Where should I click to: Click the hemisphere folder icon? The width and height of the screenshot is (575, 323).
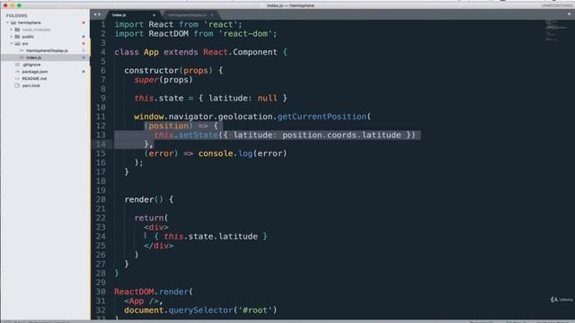pos(13,22)
